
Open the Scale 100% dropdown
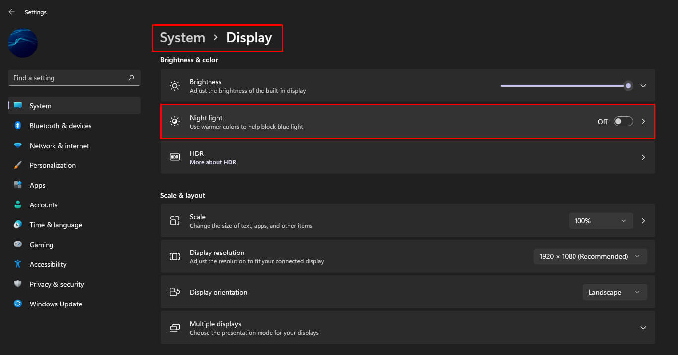click(x=601, y=221)
